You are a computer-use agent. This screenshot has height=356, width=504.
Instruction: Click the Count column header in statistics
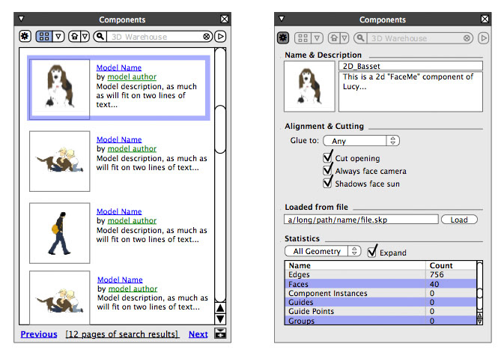click(451, 265)
